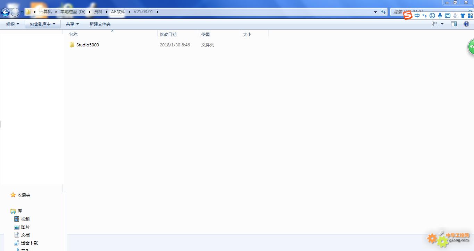Click V21.03.01 in the breadcrumb
Viewport: 474px width, 251px height.
pos(143,12)
